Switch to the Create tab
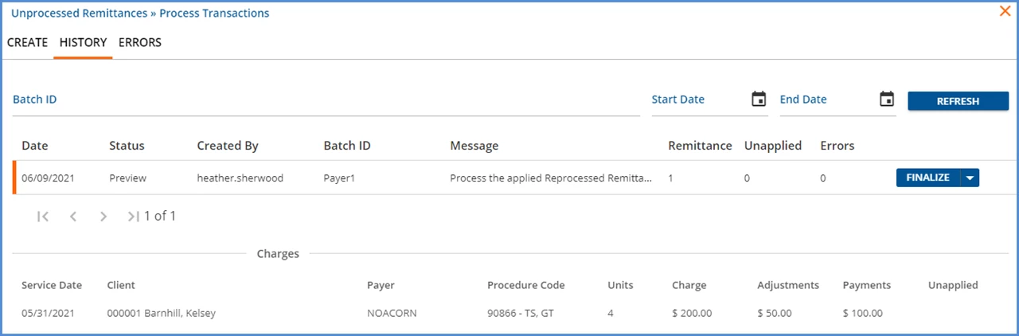1019x336 pixels. click(x=28, y=42)
